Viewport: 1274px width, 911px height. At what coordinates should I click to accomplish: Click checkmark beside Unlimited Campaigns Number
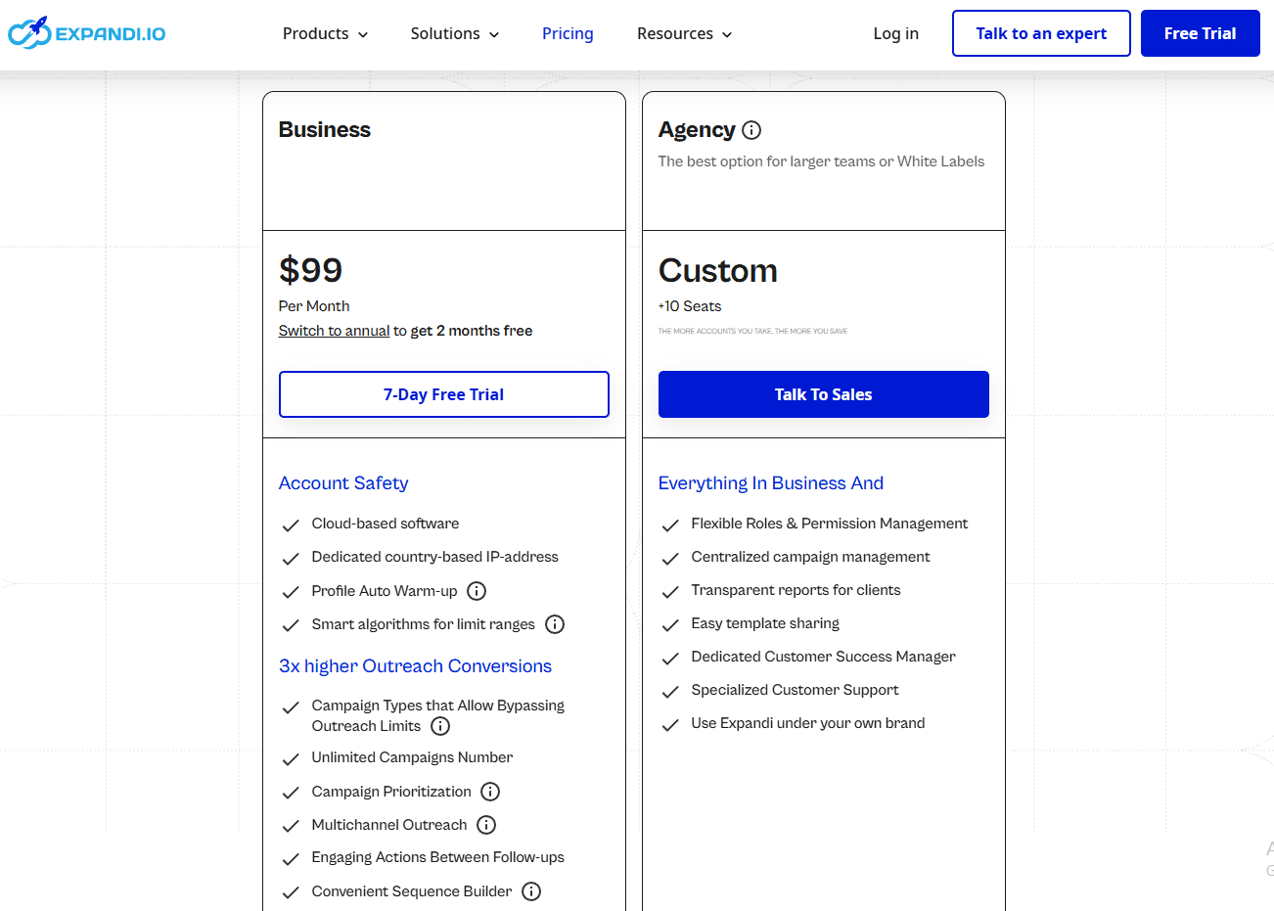click(x=291, y=759)
